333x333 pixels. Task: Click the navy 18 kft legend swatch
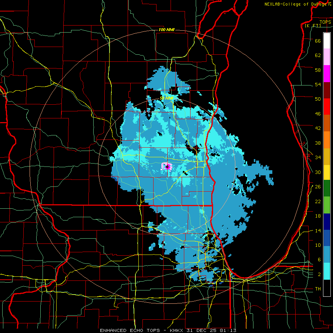pos(327,222)
